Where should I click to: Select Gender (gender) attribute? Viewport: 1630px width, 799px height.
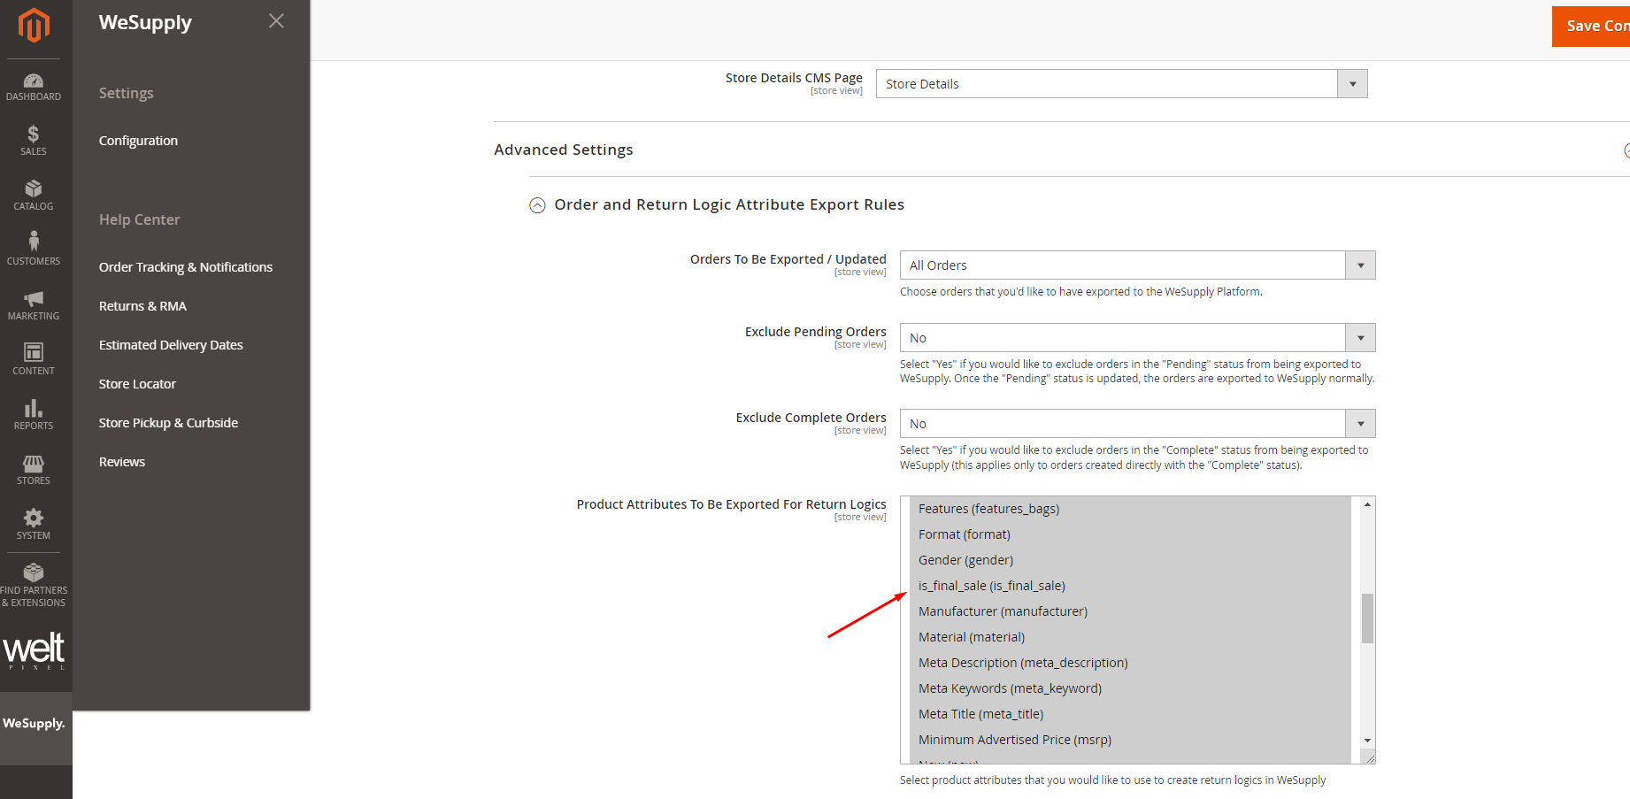tap(1130, 560)
